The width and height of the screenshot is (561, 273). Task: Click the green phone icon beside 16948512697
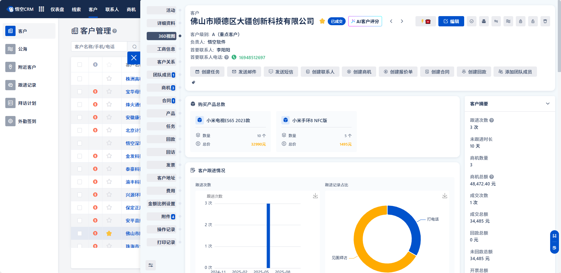234,57
